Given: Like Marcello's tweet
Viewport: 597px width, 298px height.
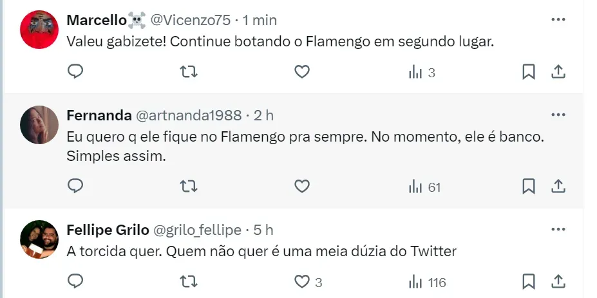Looking at the screenshot, I should 302,72.
